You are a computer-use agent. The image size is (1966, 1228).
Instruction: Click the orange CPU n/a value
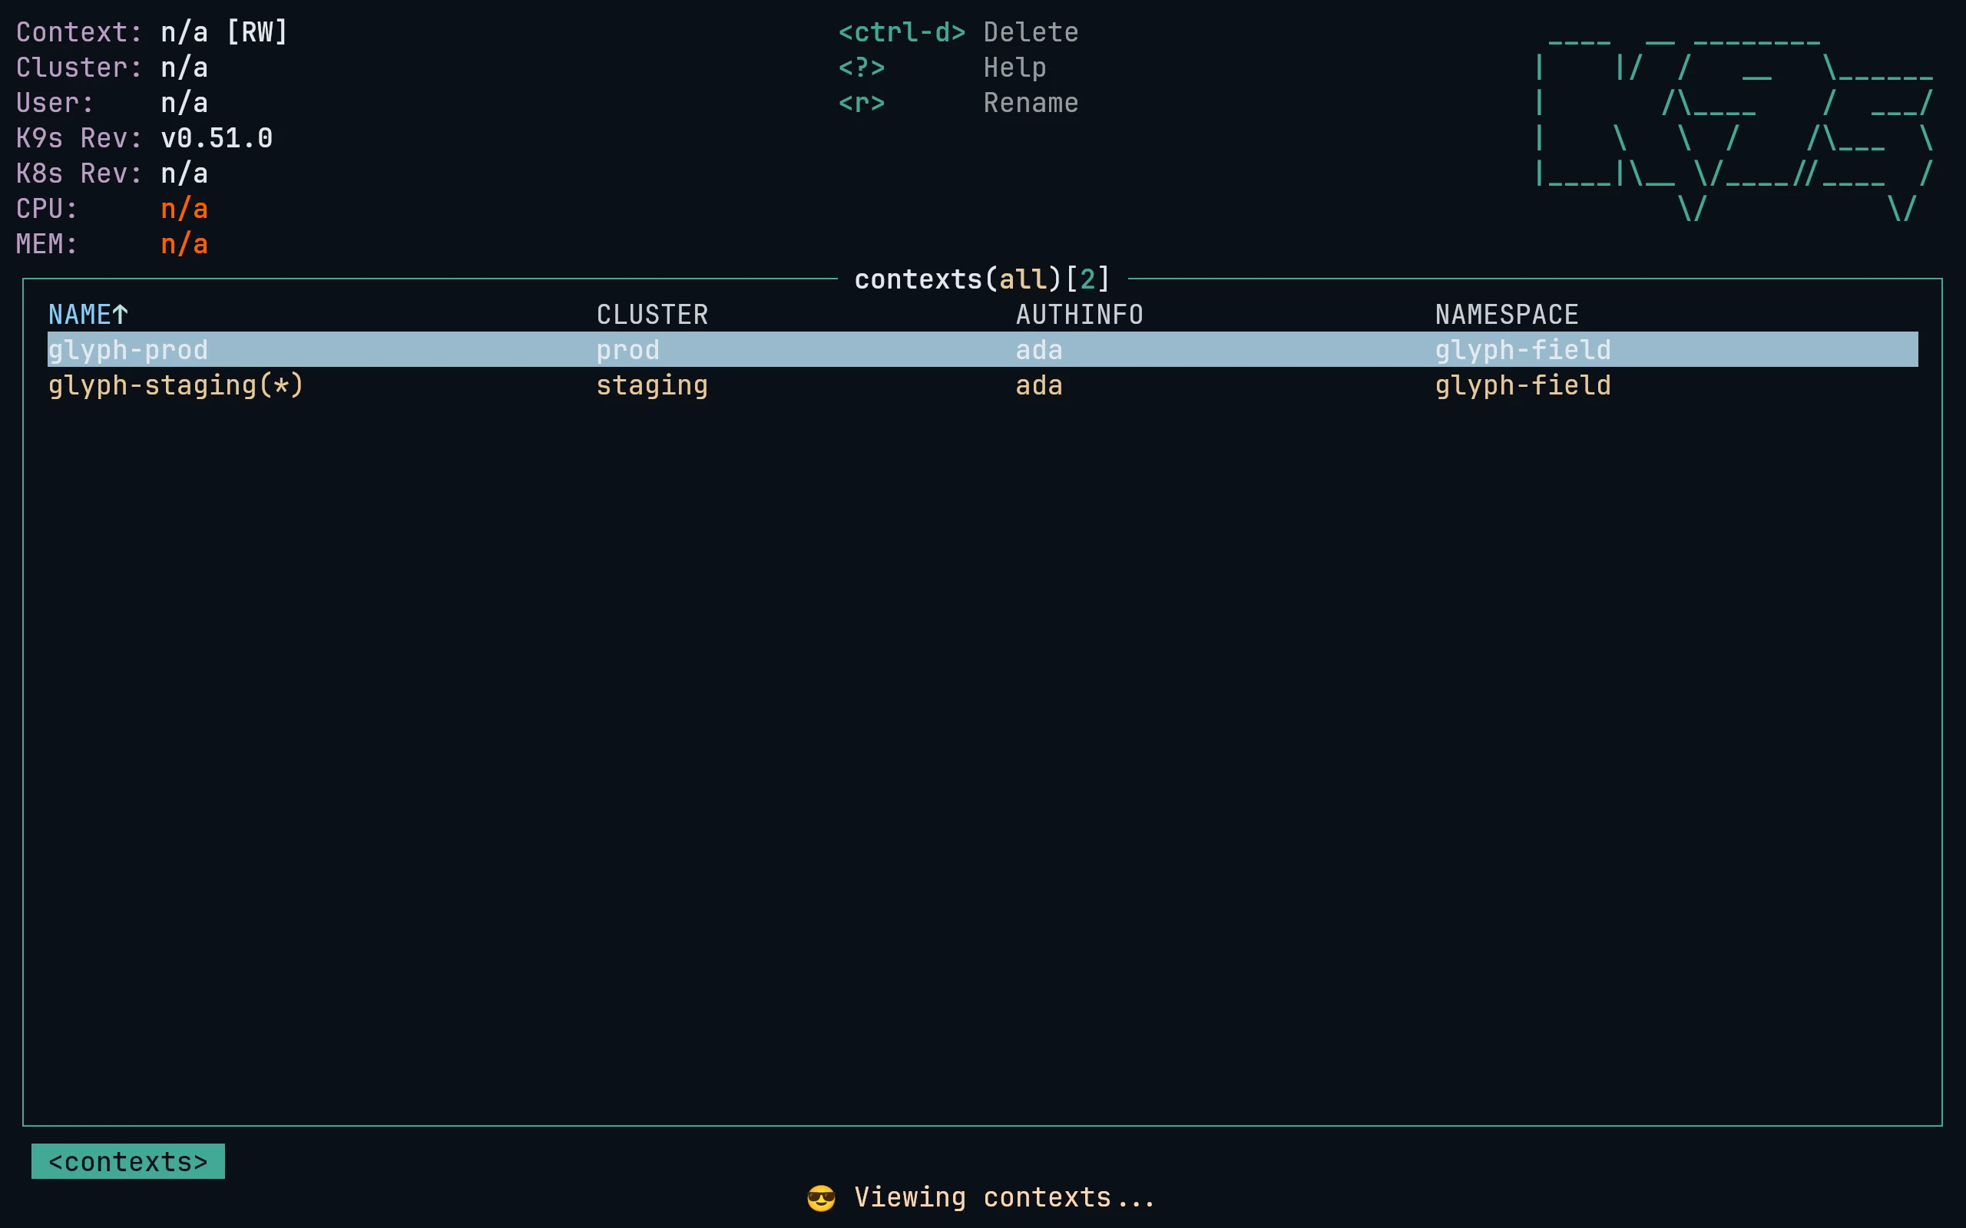pyautogui.click(x=184, y=209)
